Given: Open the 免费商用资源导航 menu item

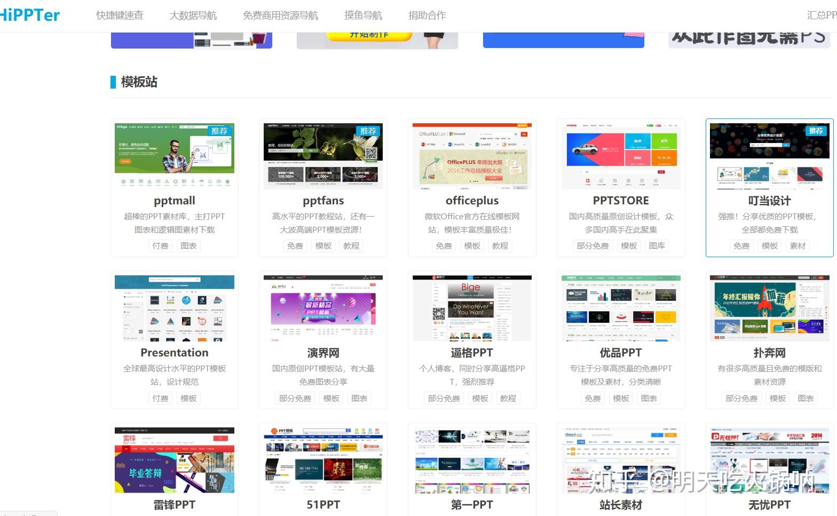Looking at the screenshot, I should point(280,15).
